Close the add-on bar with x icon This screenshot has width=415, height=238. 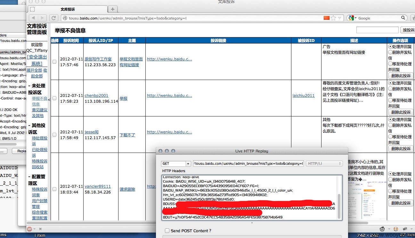40,229
